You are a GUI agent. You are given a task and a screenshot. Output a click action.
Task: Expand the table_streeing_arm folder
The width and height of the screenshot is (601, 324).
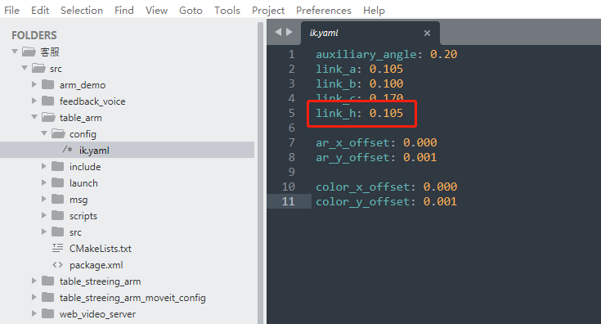(x=34, y=281)
